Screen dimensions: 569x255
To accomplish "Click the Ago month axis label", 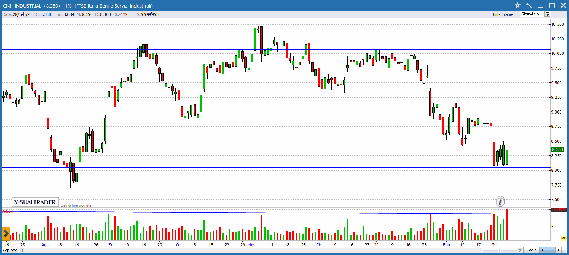I will (45, 245).
